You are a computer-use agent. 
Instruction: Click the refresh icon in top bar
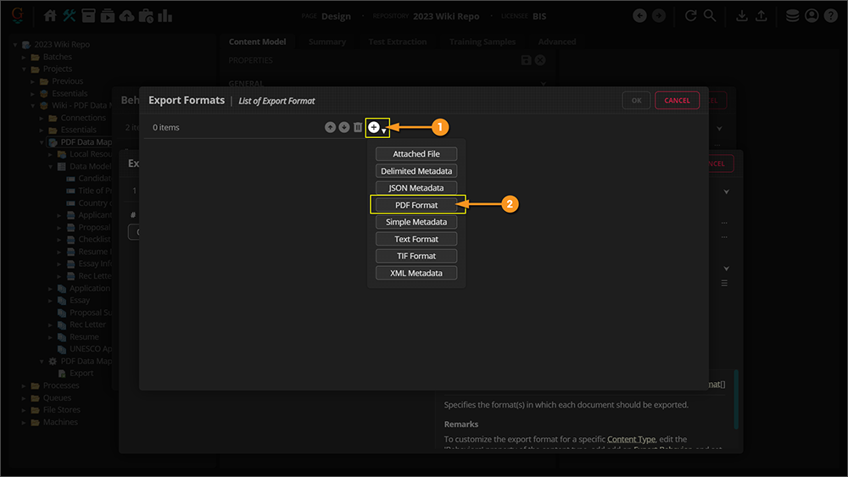tap(691, 16)
